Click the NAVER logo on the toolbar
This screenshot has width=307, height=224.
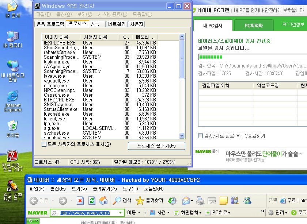[38, 213]
